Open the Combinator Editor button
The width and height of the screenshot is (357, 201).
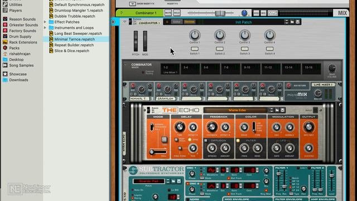click(177, 22)
